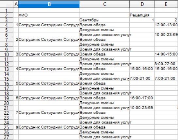
Task: Select row 6 header
Action: [7, 34]
